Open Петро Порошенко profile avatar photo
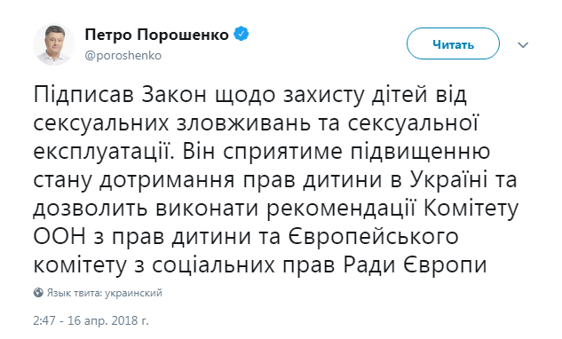The height and width of the screenshot is (339, 562). [54, 44]
